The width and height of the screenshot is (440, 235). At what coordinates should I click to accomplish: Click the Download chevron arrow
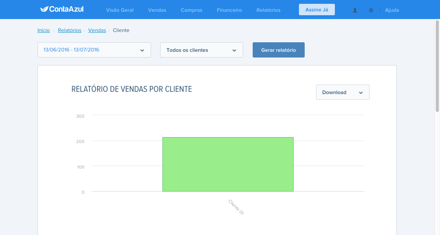[x=361, y=93]
